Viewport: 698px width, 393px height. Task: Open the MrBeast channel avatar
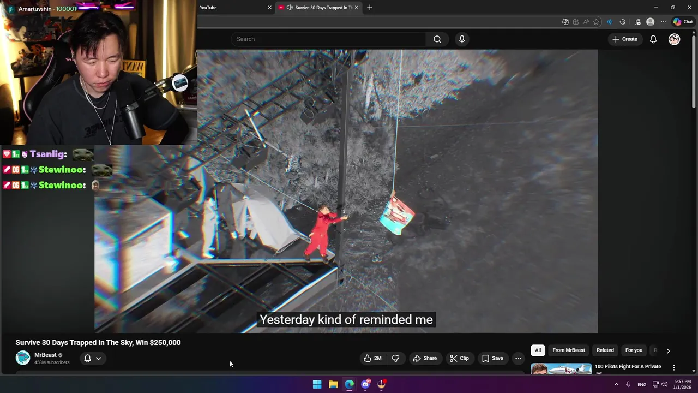click(23, 358)
